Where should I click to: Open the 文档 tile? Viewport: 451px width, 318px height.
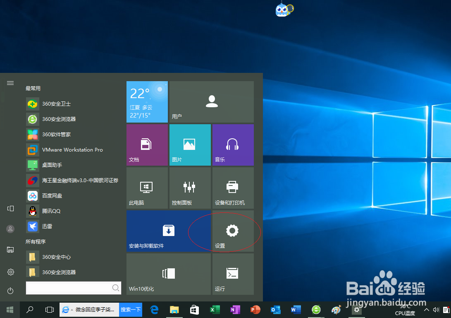pos(147,145)
